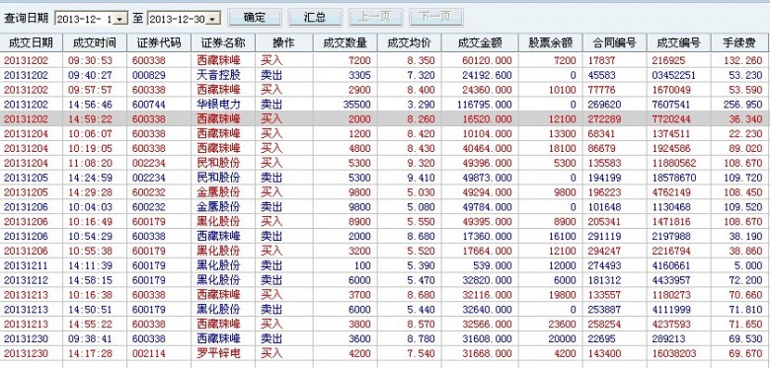This screenshot has height=368, width=770.
Task: Click the 确定 confirm button
Action: (x=255, y=18)
